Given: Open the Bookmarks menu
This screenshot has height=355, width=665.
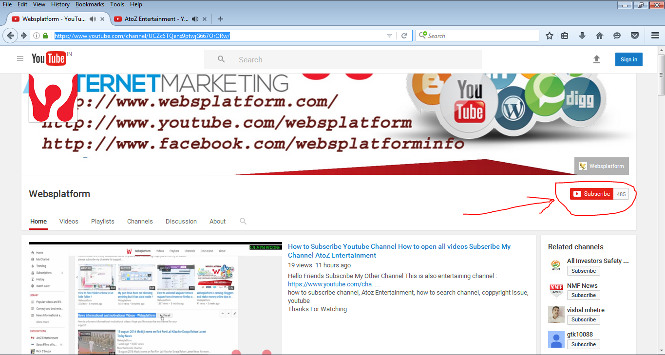Looking at the screenshot, I should 90,4.
